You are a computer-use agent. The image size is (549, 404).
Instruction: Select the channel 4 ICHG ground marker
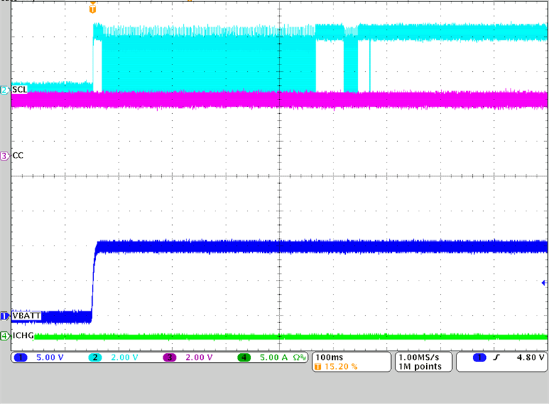click(x=5, y=336)
